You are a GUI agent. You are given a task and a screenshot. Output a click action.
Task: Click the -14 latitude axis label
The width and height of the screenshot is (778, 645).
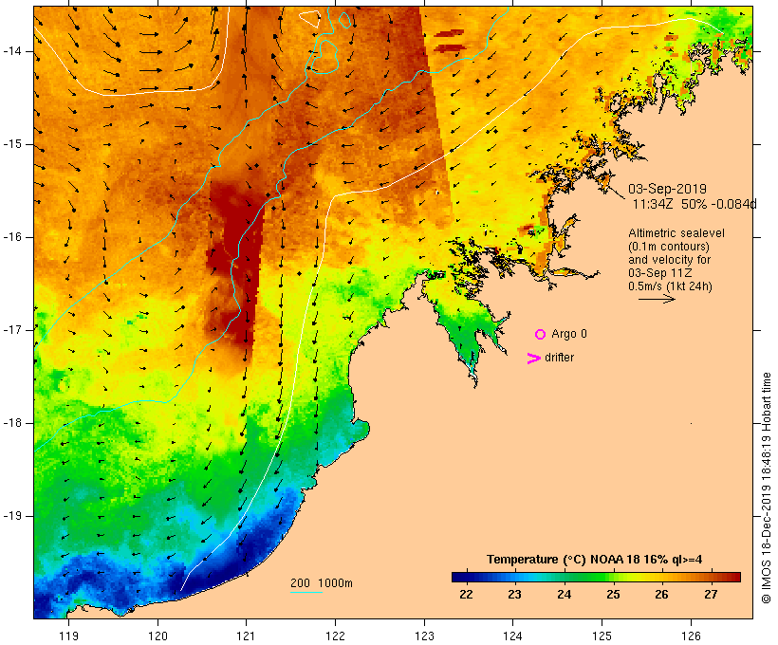(x=11, y=51)
